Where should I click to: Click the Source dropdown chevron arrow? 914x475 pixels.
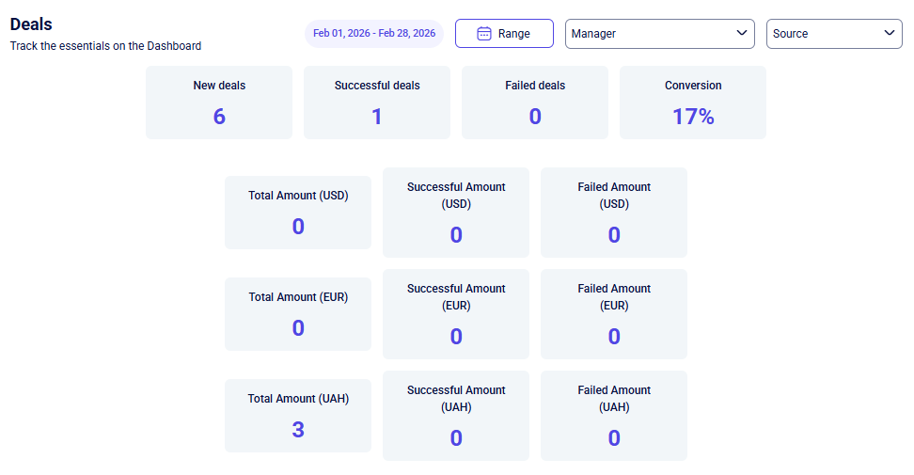point(890,34)
